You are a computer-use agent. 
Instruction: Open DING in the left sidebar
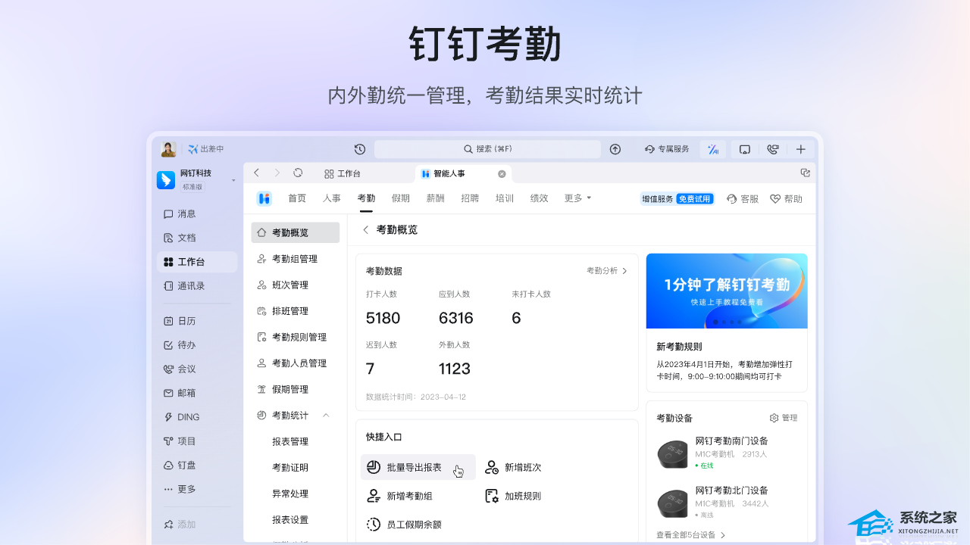pyautogui.click(x=187, y=417)
